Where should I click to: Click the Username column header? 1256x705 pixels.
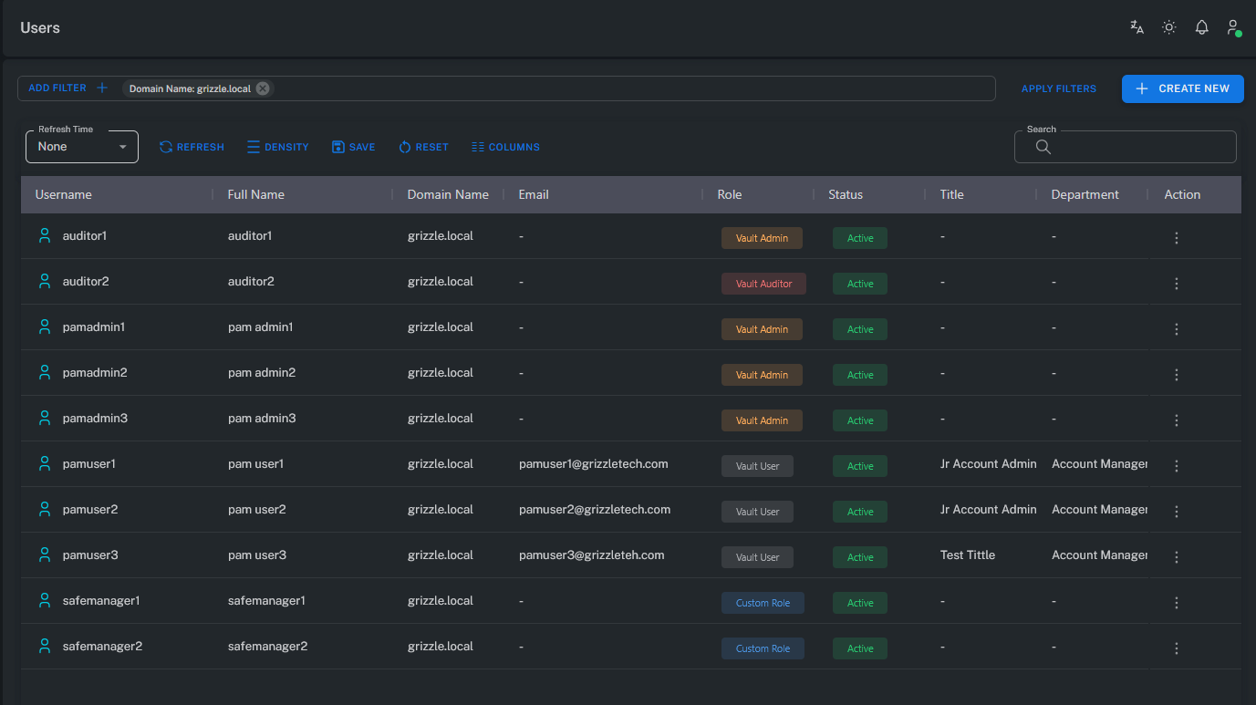(x=64, y=194)
